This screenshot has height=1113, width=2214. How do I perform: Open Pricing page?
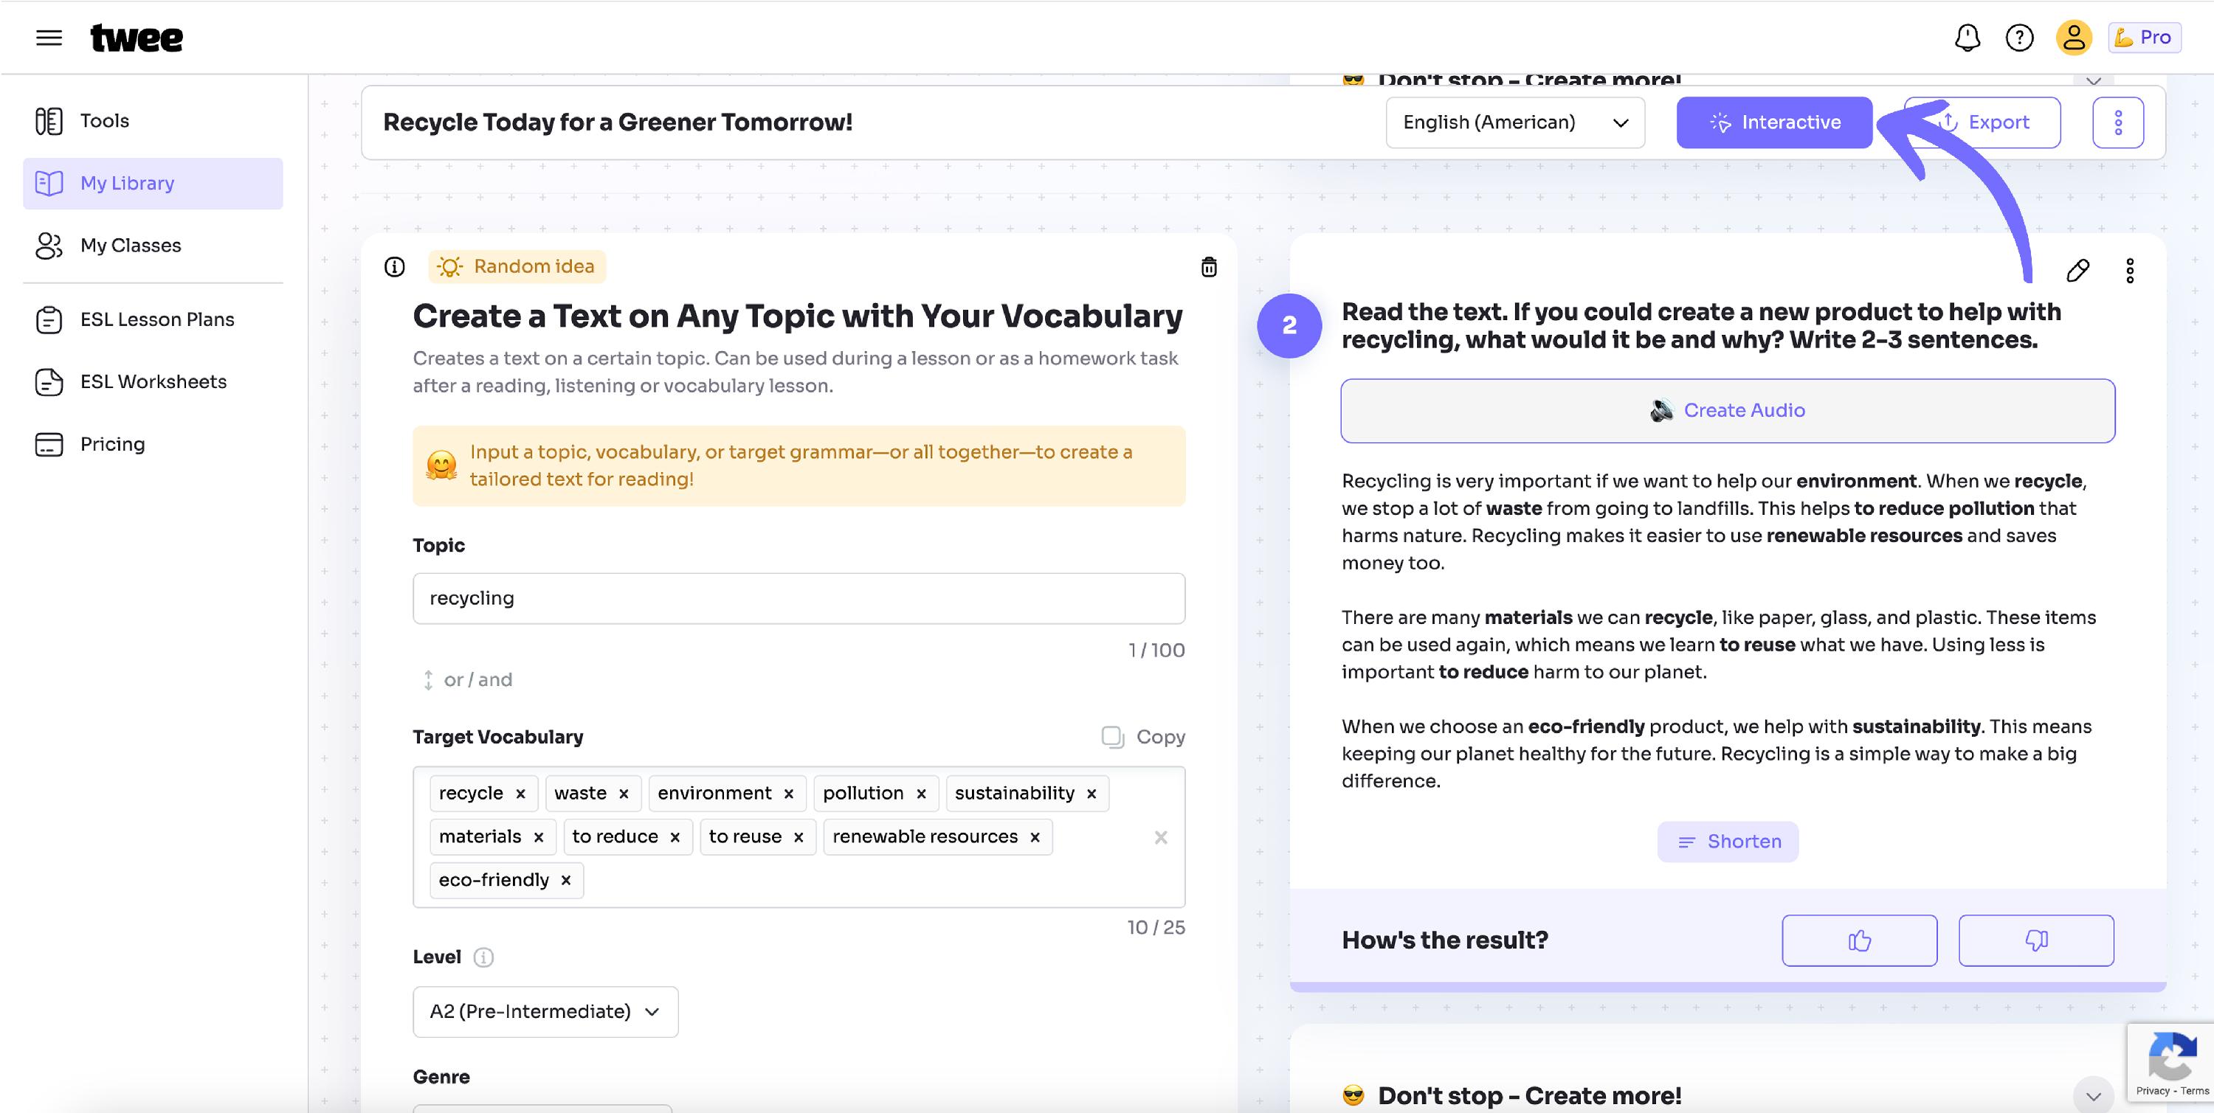[x=153, y=444]
